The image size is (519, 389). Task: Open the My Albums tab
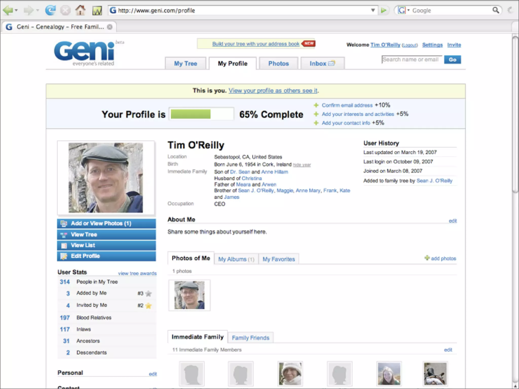pos(236,259)
